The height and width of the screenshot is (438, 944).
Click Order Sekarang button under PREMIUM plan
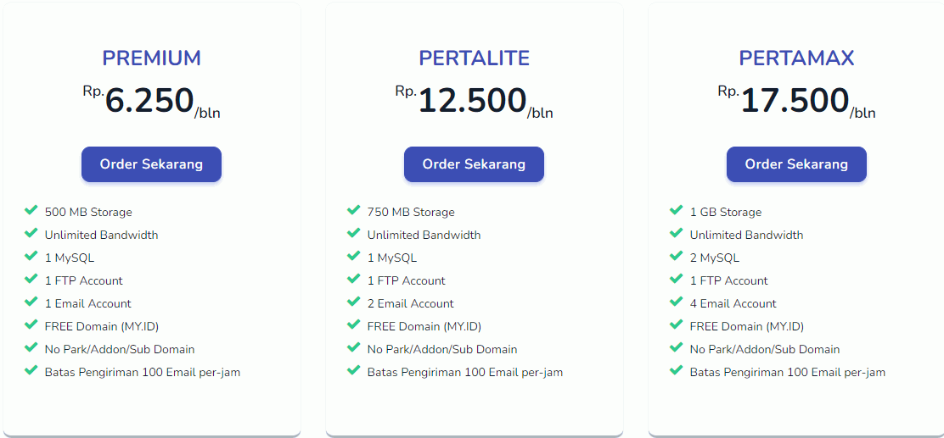pyautogui.click(x=151, y=164)
